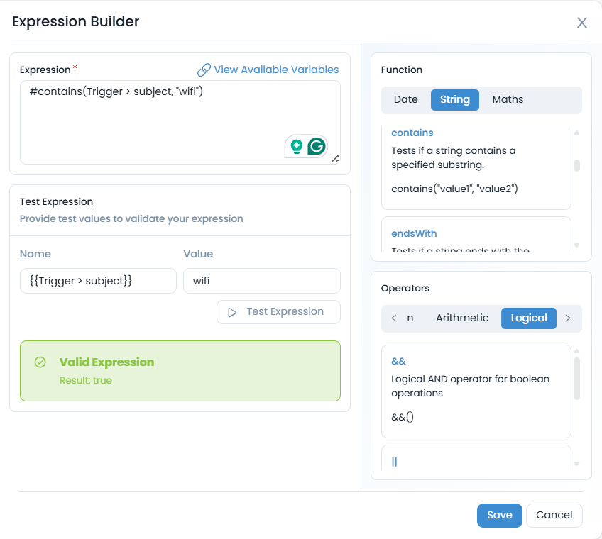Click the test Value input field
This screenshot has width=602, height=539.
(x=261, y=281)
